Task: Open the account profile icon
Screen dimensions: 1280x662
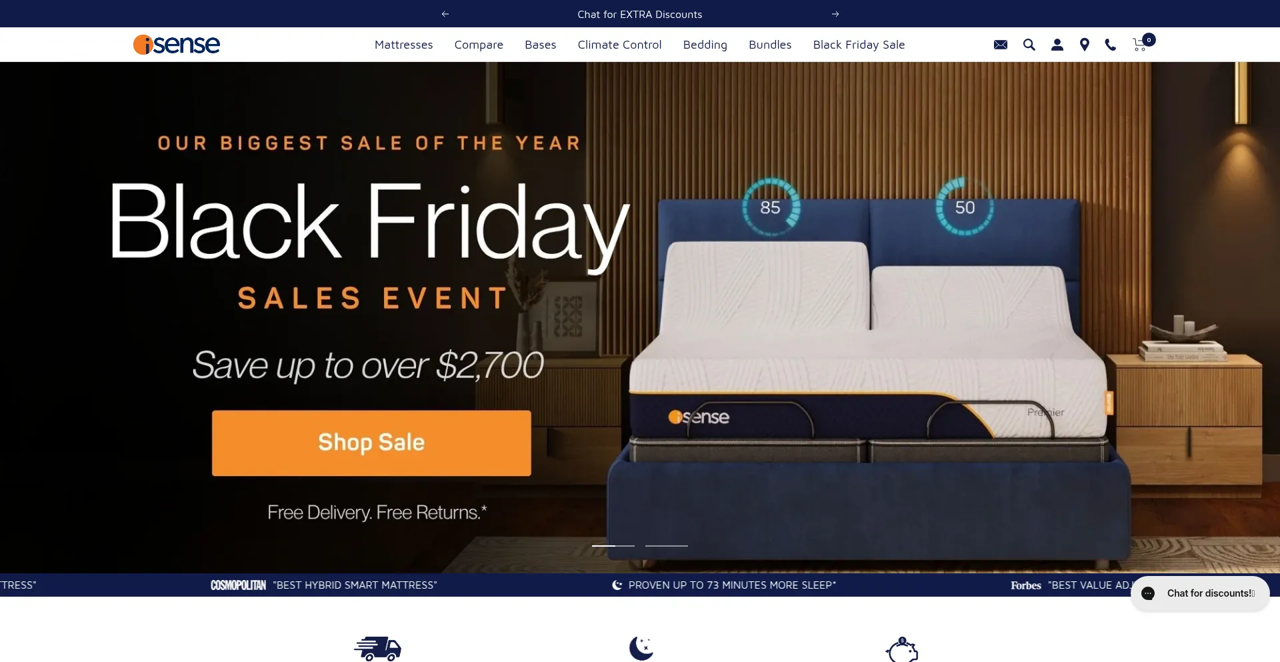Action: [1057, 45]
